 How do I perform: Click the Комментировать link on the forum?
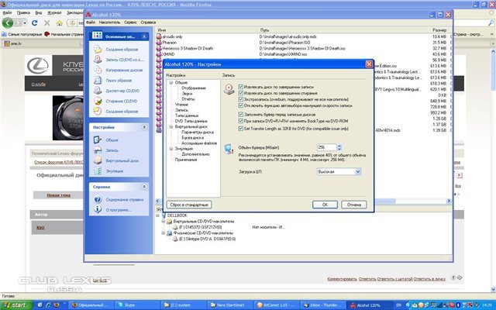(342, 279)
